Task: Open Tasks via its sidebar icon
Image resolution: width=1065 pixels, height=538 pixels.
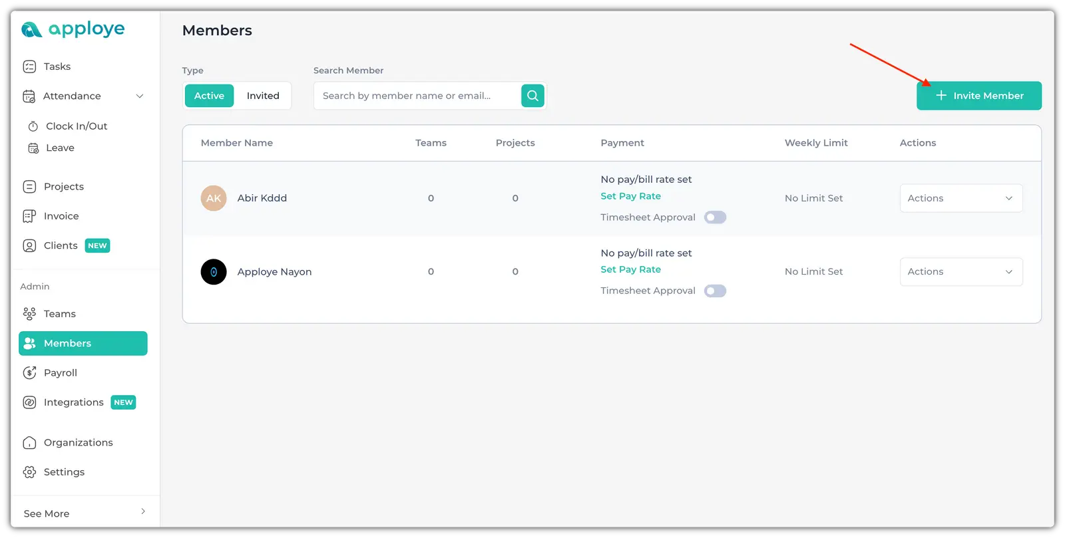Action: 29,67
